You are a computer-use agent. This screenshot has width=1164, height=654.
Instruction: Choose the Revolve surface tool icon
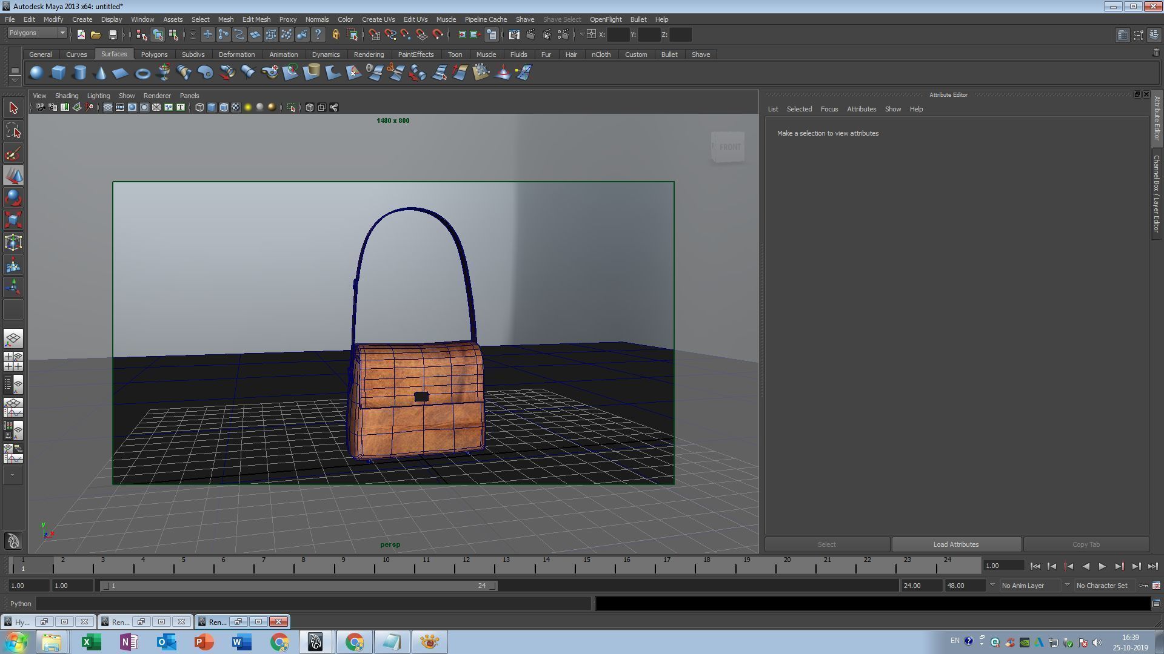(x=164, y=73)
